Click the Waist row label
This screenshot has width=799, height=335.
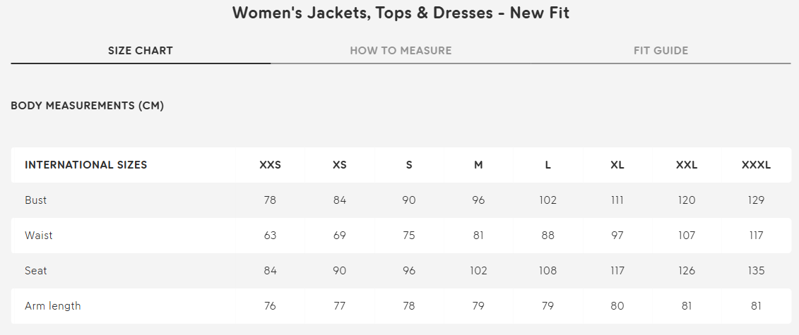(39, 236)
